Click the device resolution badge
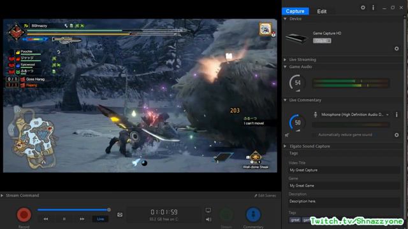 click(322, 41)
